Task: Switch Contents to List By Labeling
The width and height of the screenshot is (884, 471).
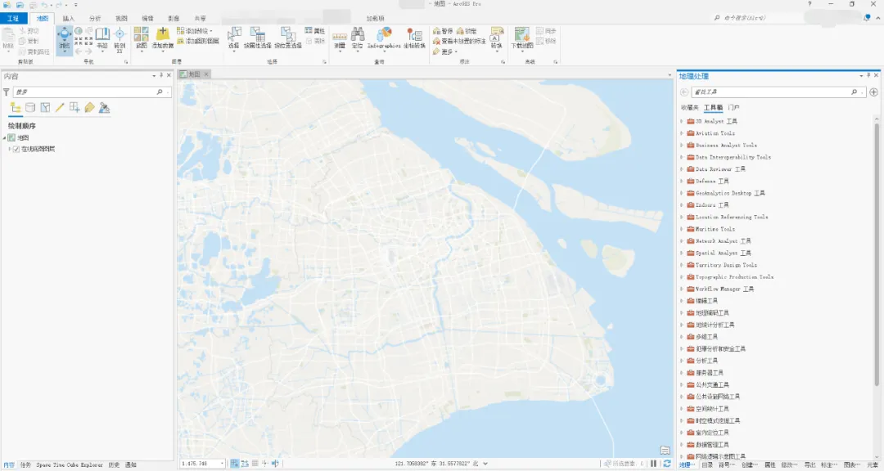Action: [x=89, y=108]
